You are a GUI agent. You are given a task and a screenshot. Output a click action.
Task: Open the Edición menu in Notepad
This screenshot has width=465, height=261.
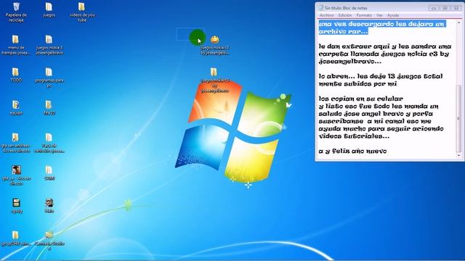[345, 15]
